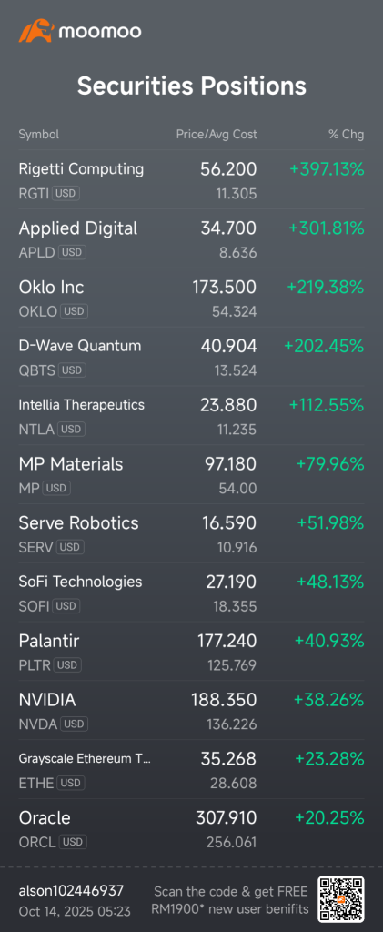The width and height of the screenshot is (383, 932).
Task: Open the MP Materials position
Action: pos(191,474)
